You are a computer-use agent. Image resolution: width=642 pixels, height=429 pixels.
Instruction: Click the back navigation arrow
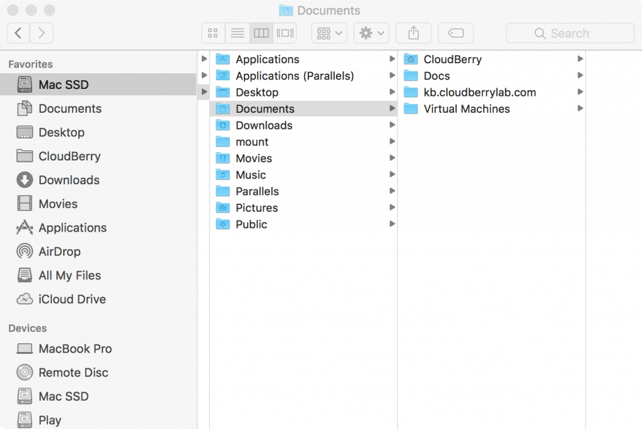point(18,33)
